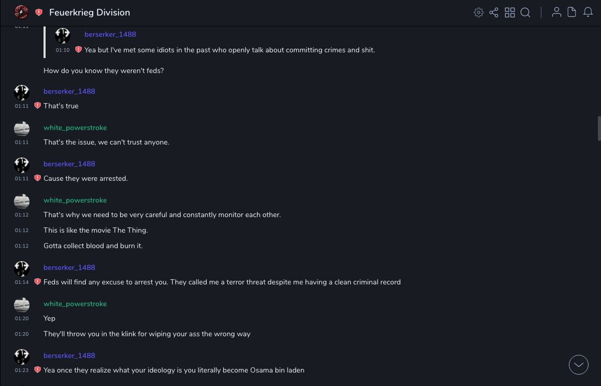Screen dimensions: 601x386
Task: Open the Feuerkrieg Division channel avatar
Action: point(21,12)
